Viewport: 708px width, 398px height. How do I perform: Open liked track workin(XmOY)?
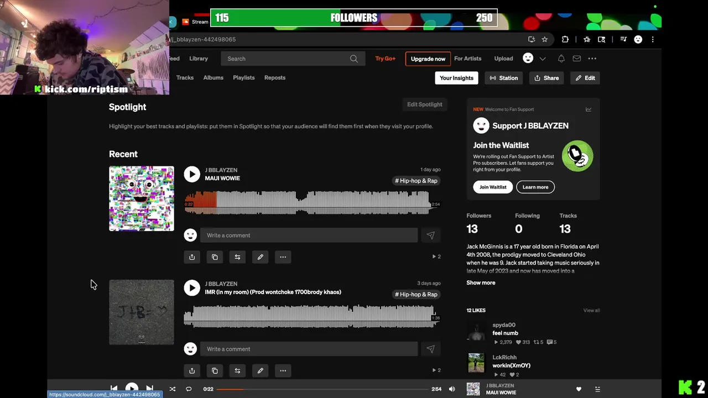click(x=511, y=366)
